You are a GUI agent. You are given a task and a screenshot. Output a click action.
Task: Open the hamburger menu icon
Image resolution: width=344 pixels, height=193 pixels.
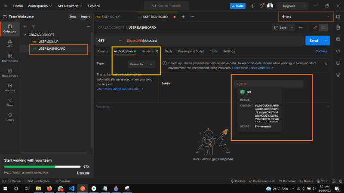coord(6,6)
